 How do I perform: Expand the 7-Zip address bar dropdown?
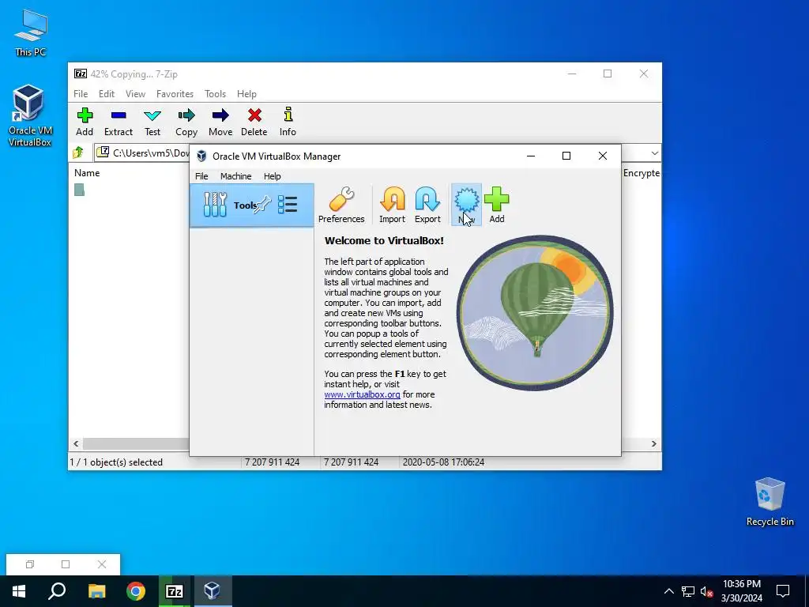(x=654, y=153)
